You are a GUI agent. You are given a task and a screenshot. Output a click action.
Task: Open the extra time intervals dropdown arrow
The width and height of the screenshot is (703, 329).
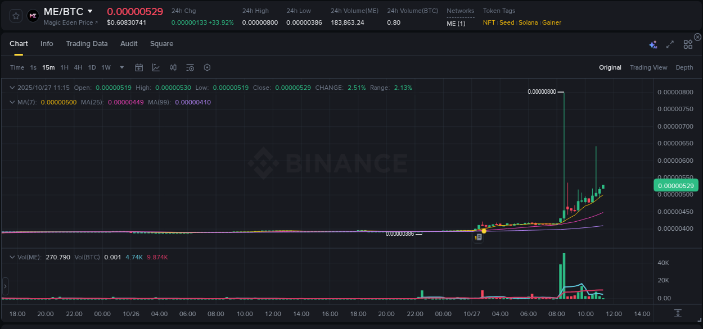pos(121,67)
